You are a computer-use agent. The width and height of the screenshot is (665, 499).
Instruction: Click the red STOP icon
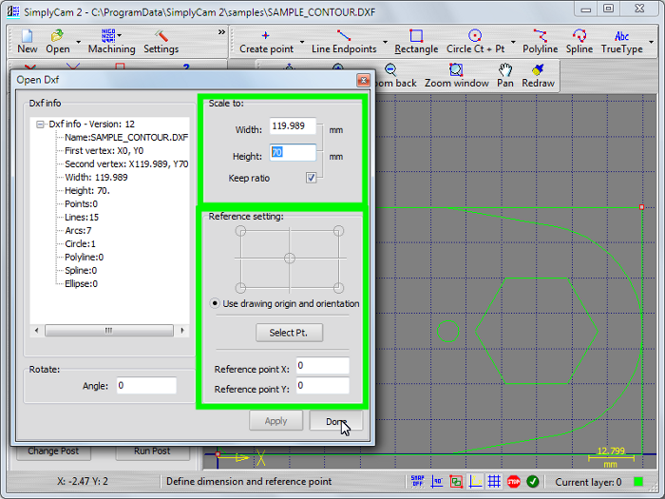(x=513, y=482)
